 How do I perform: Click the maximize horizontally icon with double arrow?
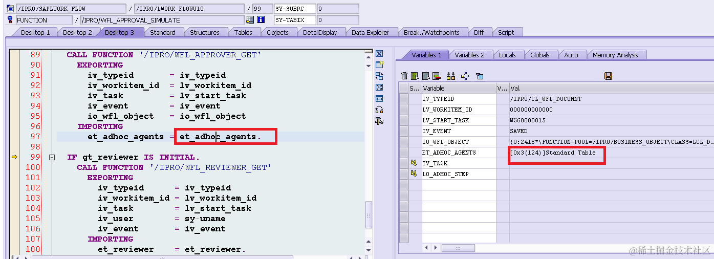pyautogui.click(x=379, y=98)
